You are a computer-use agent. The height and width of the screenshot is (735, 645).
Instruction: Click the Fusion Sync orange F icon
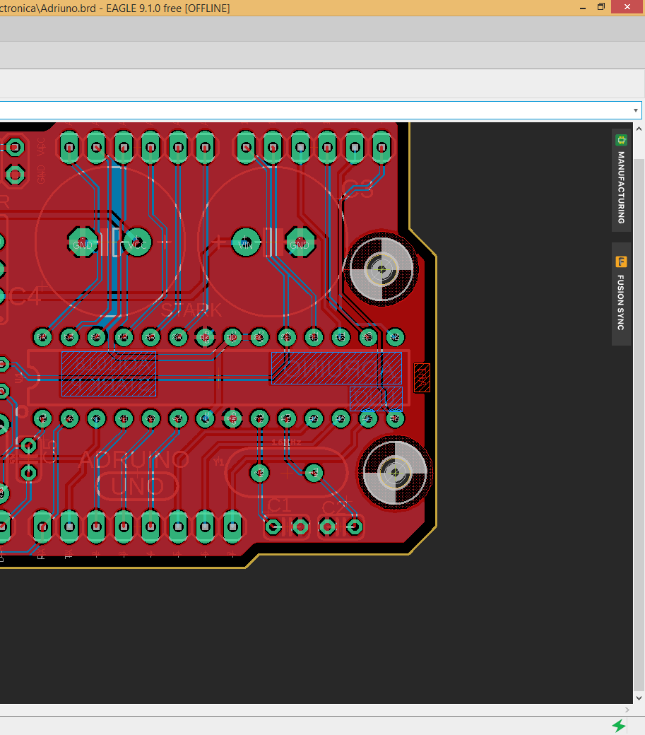pyautogui.click(x=621, y=261)
